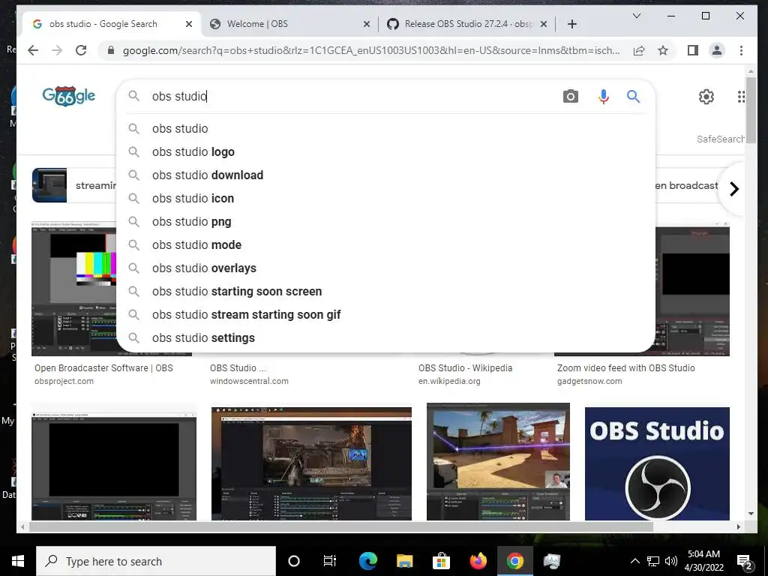Screen dimensions: 768x576
Task: Open the Chrome three-dot menu
Action: click(741, 50)
